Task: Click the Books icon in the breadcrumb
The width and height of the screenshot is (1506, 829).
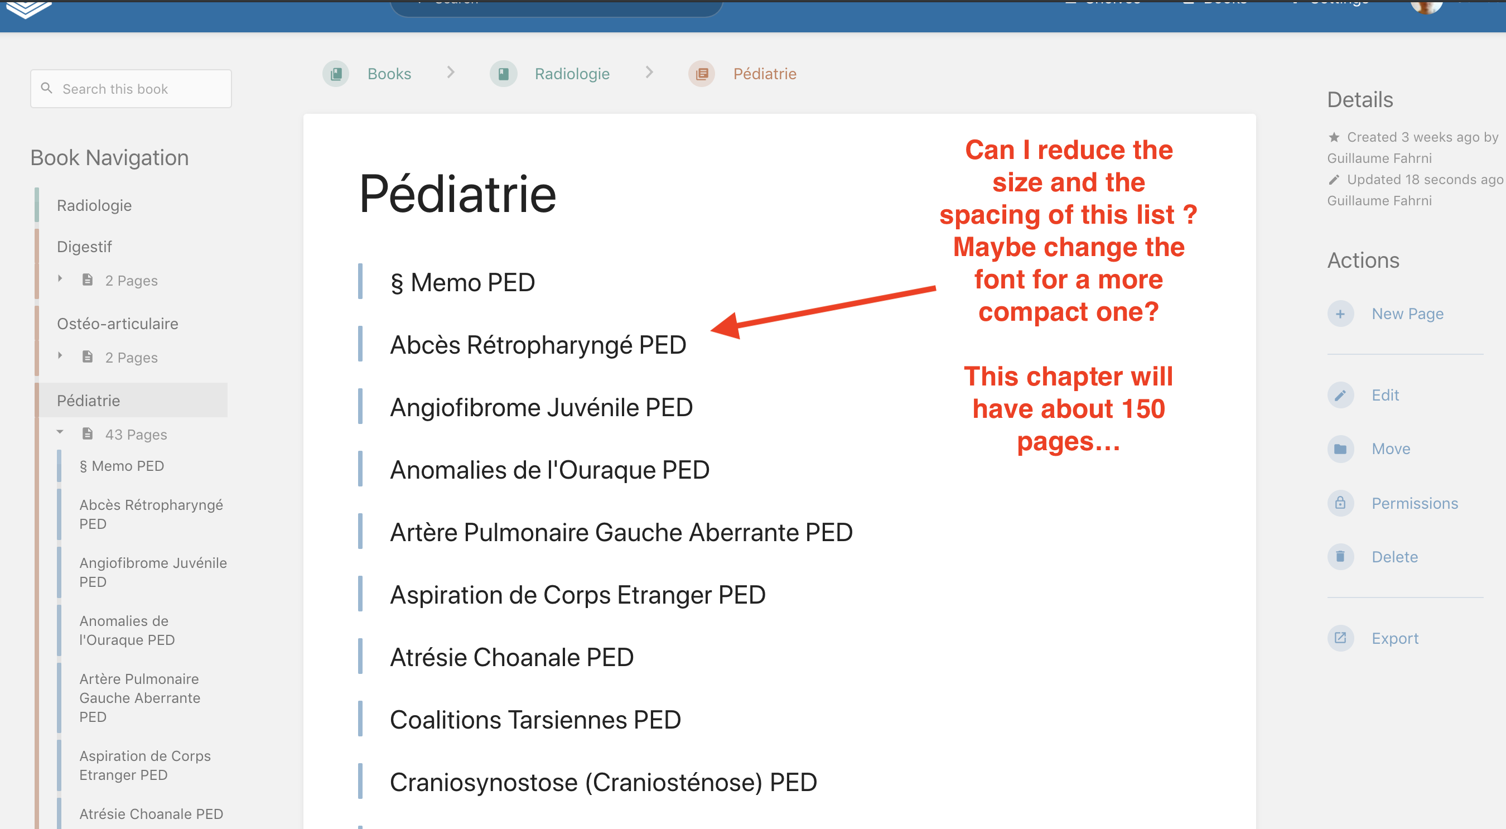Action: point(336,74)
